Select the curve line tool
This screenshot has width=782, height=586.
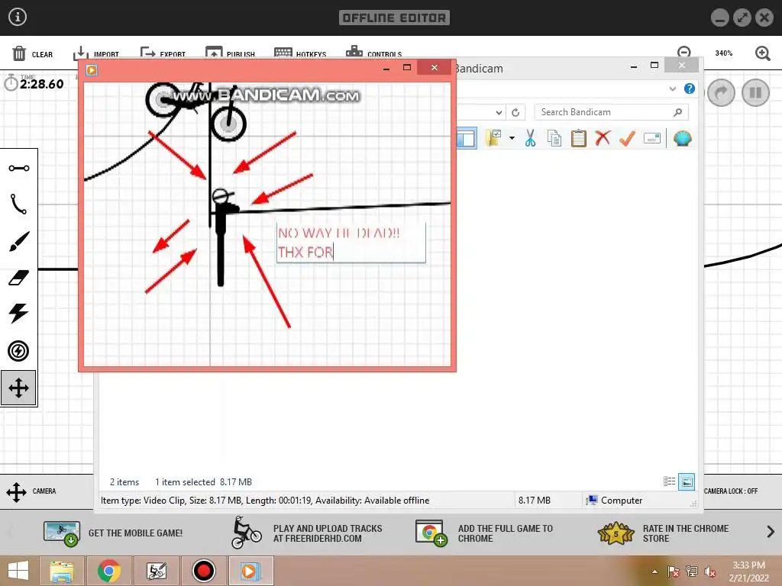[19, 204]
